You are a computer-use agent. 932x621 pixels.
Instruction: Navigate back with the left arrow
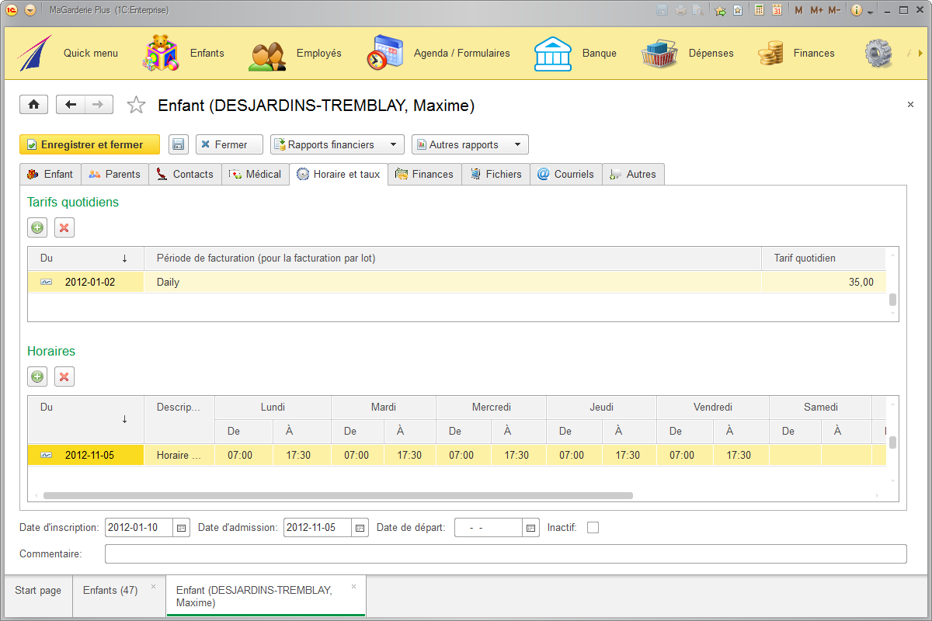68,104
